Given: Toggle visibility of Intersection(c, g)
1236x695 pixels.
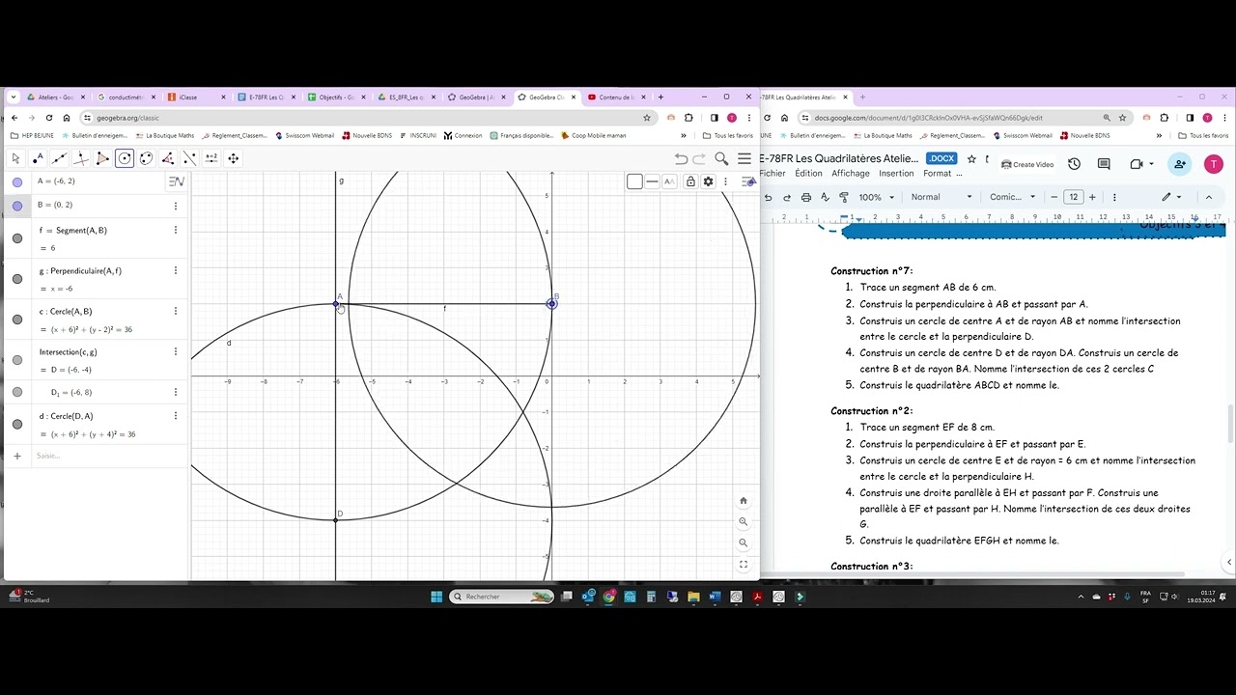Looking at the screenshot, I should [x=17, y=360].
